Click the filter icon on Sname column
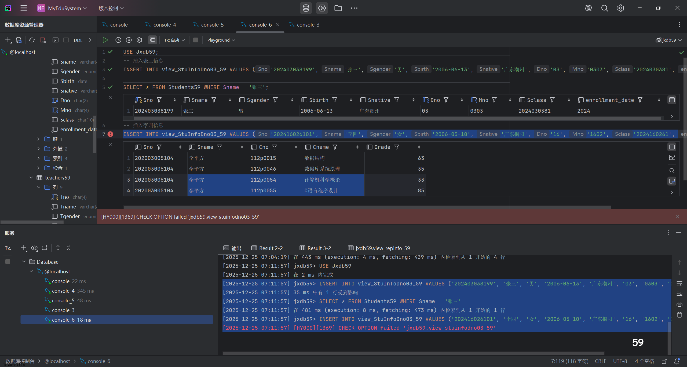This screenshot has height=367, width=687. click(214, 100)
